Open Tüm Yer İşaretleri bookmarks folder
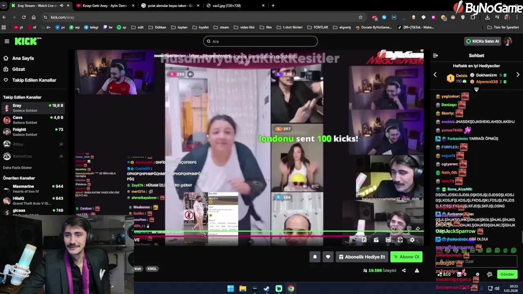This screenshot has width=523, height=294. point(503,27)
